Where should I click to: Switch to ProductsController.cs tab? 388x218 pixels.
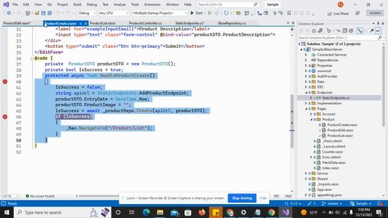coord(145,23)
